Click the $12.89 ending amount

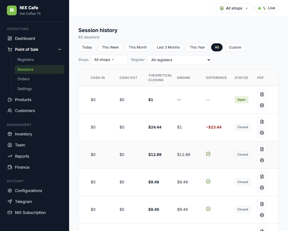[183, 154]
